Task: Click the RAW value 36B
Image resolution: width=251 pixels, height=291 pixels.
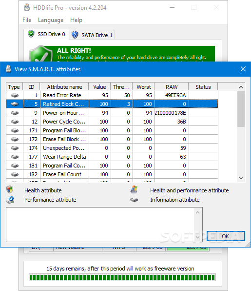Action: click(181, 122)
